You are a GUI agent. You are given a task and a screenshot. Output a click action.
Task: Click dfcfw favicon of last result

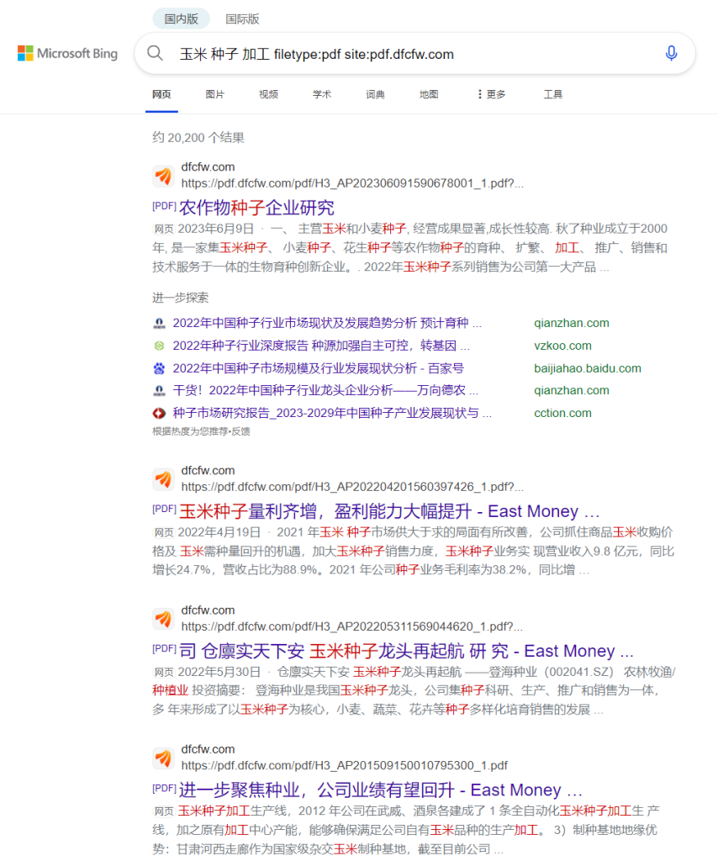pos(163,758)
